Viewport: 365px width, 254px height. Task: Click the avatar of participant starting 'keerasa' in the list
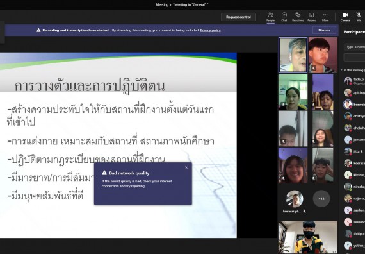point(348,163)
